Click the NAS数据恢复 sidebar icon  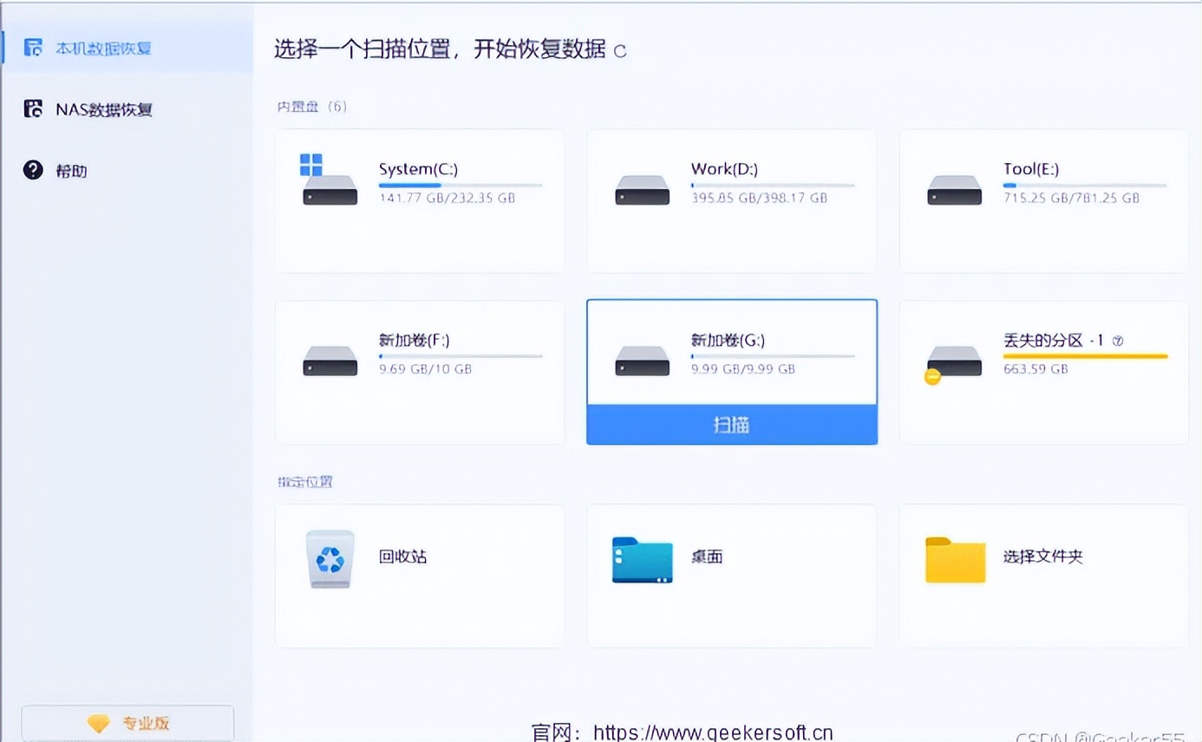pos(33,109)
